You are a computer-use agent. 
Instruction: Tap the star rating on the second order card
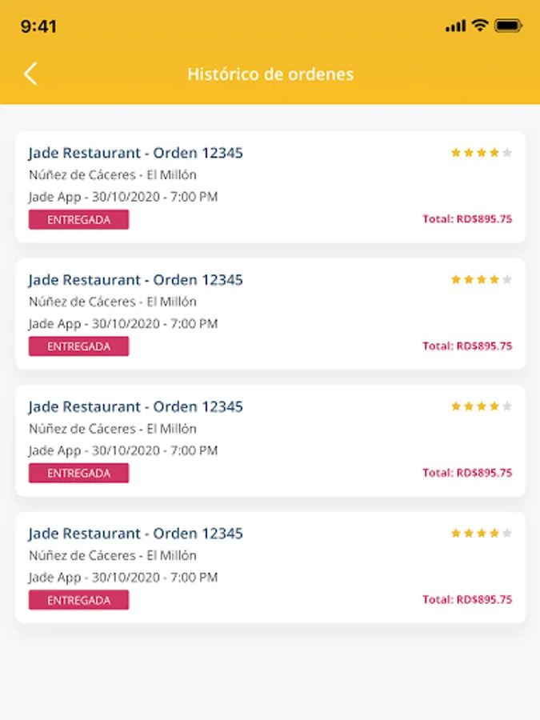[481, 280]
